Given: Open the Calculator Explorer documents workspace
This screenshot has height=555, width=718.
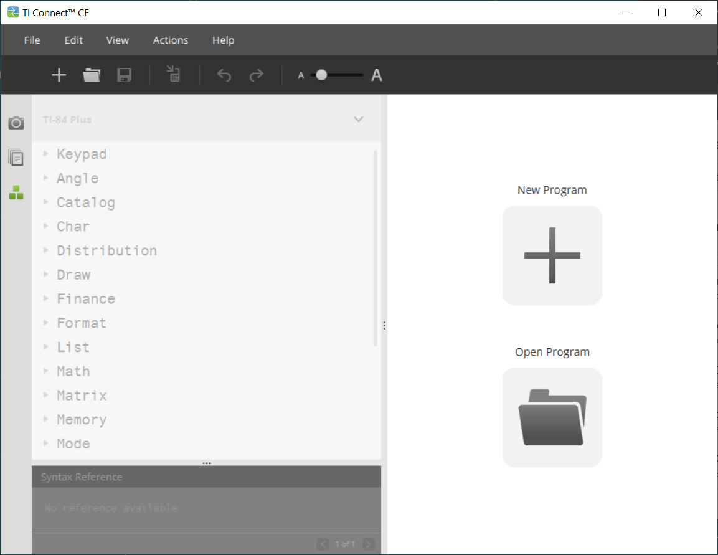Looking at the screenshot, I should point(16,158).
